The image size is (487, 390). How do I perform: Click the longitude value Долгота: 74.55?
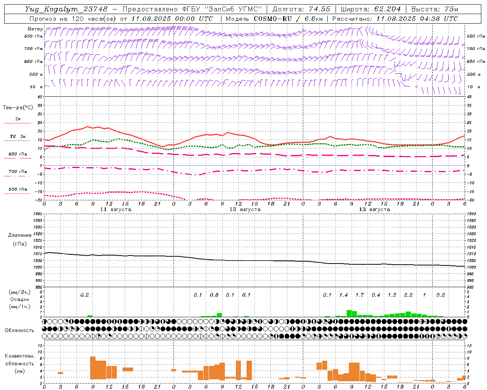tap(301, 9)
